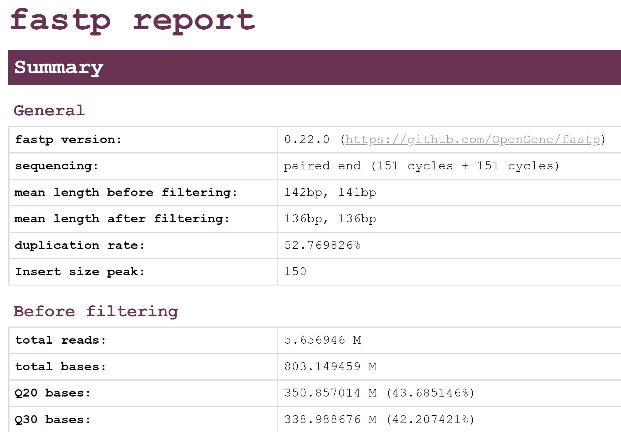Viewport: 621px width, 432px height.
Task: Click the General section heading
Action: tap(49, 110)
